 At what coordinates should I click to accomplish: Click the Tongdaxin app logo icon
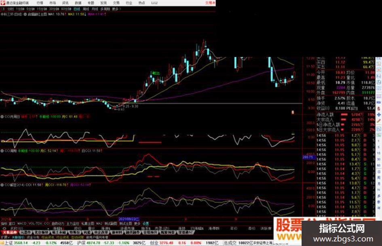pos(3,3)
